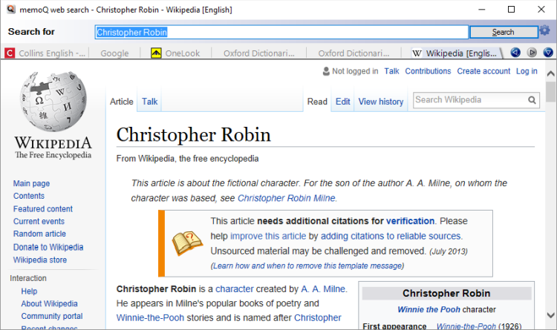Open the article Talk tab
Screen dimensions: 557x330
(x=149, y=102)
